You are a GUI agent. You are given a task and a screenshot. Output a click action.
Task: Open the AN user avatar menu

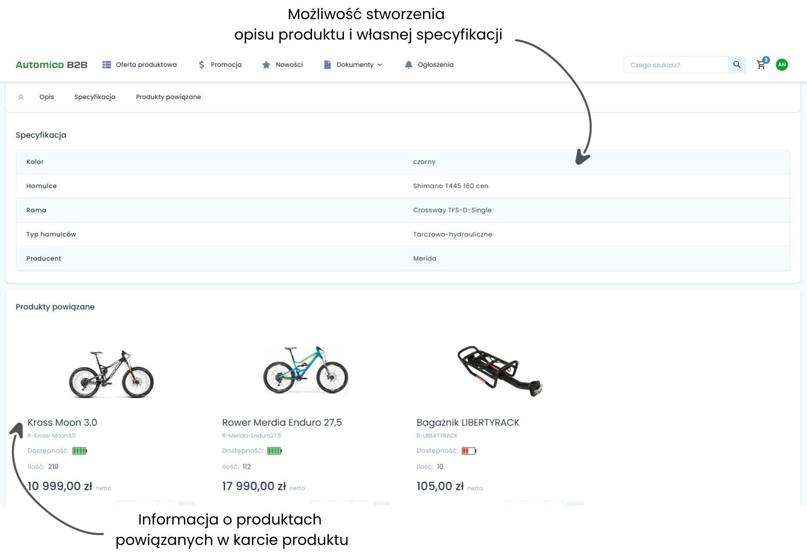781,65
